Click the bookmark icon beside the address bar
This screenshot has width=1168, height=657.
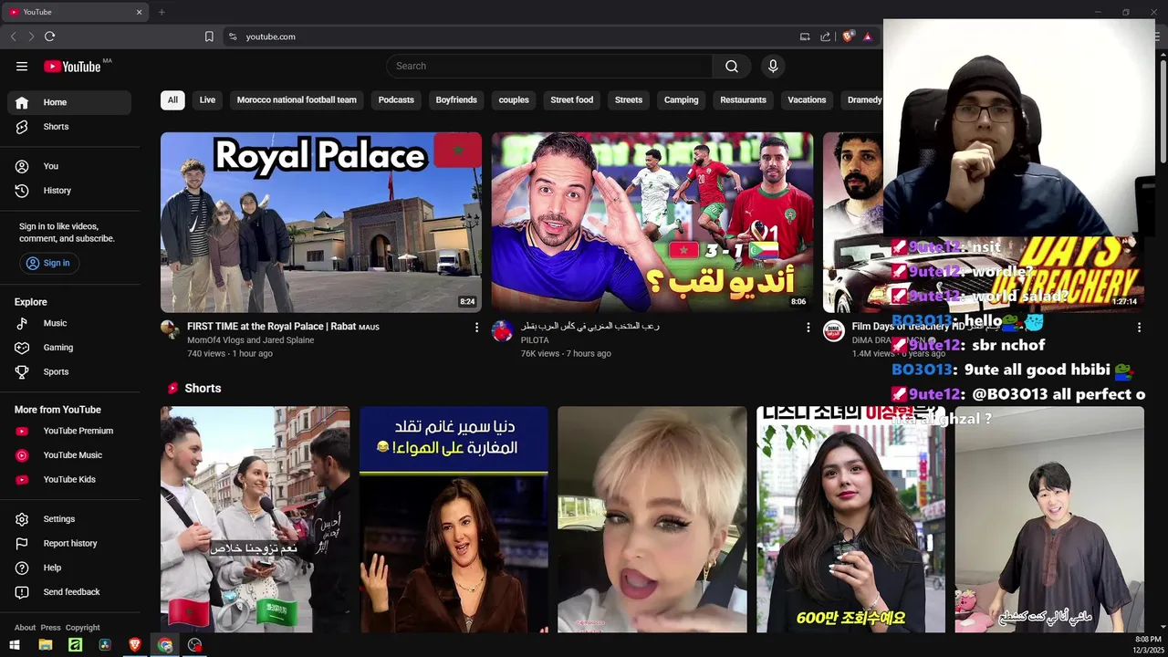[209, 36]
